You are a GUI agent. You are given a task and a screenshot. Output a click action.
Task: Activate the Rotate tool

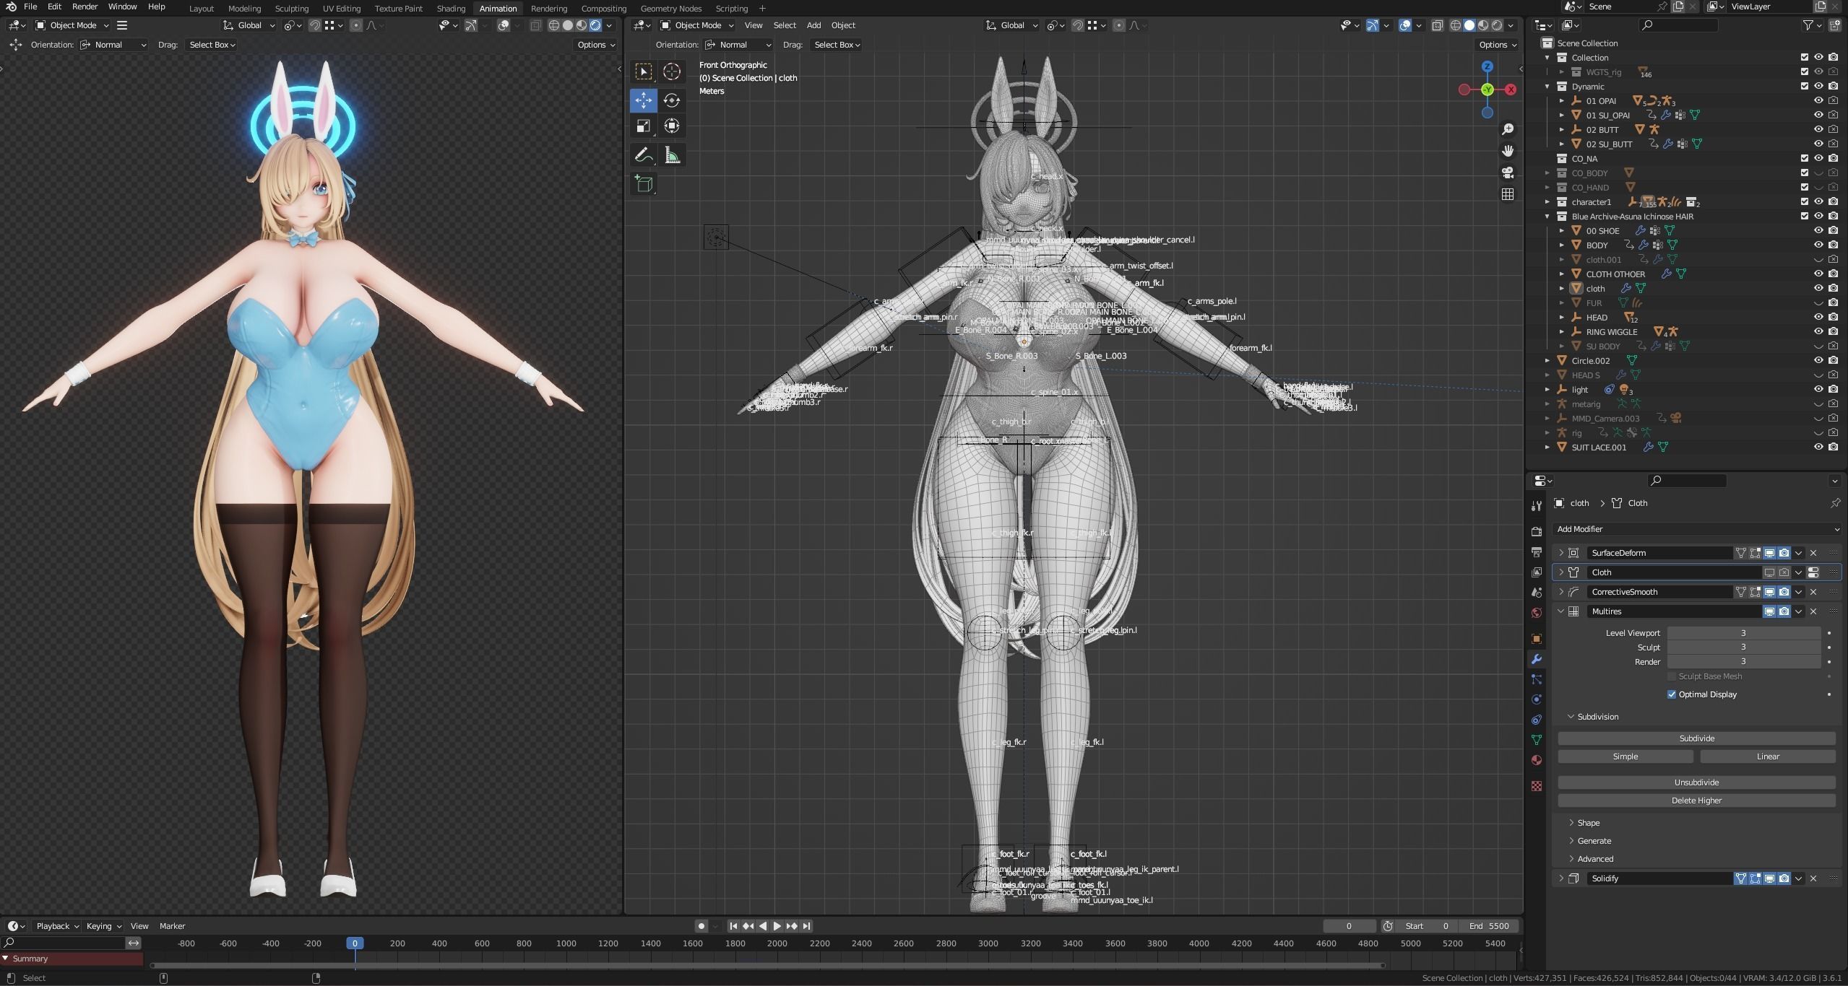coord(672,100)
